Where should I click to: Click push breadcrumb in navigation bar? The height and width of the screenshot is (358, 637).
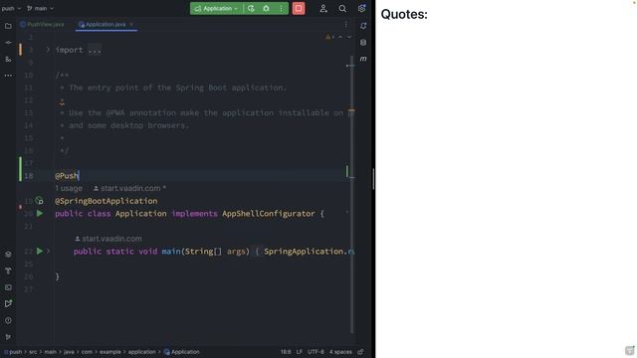(16, 352)
